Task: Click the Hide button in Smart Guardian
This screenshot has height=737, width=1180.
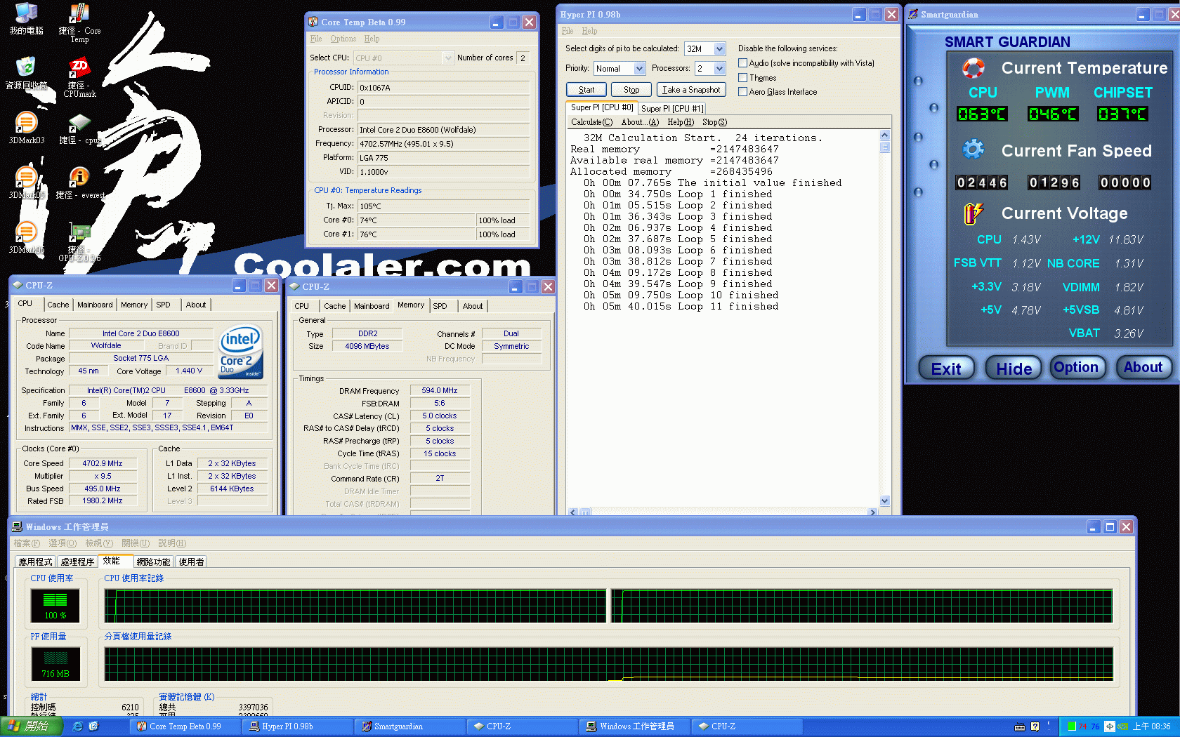Action: [1014, 368]
